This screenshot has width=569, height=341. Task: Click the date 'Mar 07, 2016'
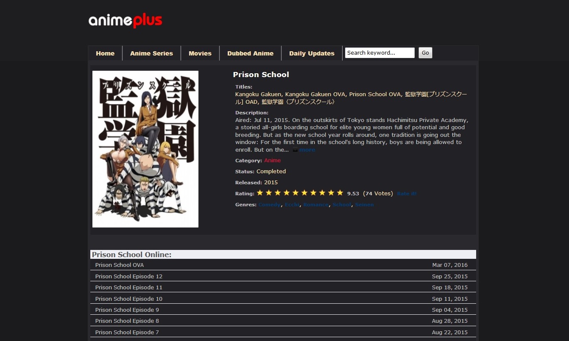(450, 265)
